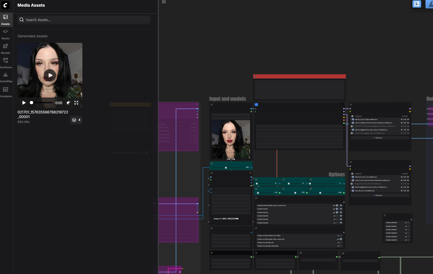Click the arrow icon on Enable Extend2 row
The image size is (433, 274).
coord(341,212)
